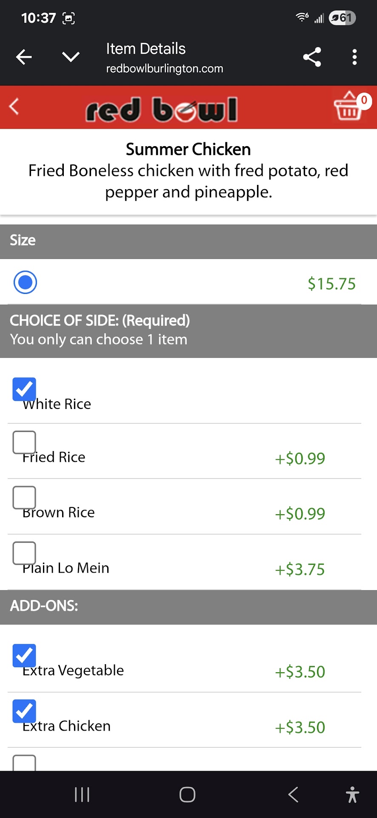The image size is (377, 818).
Task: Expand the browser tab dropdown chevron
Action: pos(71,57)
